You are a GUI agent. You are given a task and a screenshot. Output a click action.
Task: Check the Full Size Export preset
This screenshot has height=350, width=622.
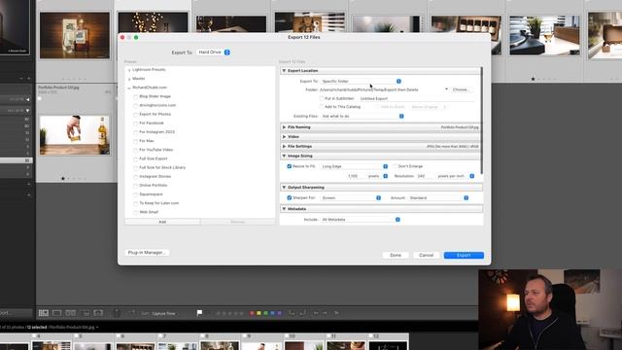[136, 158]
